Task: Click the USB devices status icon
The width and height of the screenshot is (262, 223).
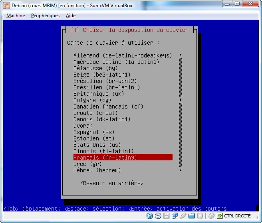Action: click(x=183, y=216)
